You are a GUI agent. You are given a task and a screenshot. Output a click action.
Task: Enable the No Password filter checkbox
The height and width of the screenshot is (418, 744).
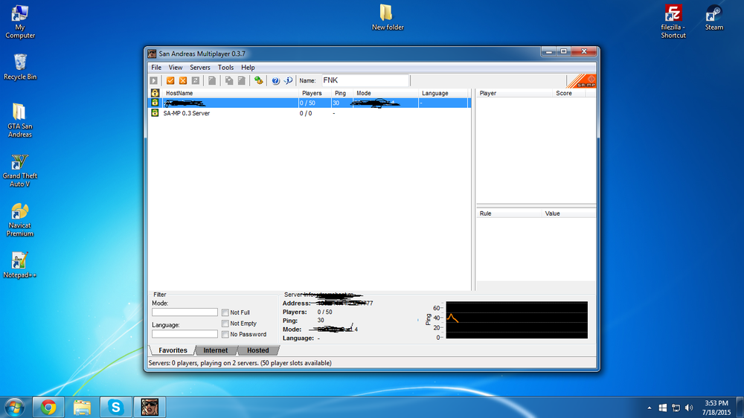point(225,335)
